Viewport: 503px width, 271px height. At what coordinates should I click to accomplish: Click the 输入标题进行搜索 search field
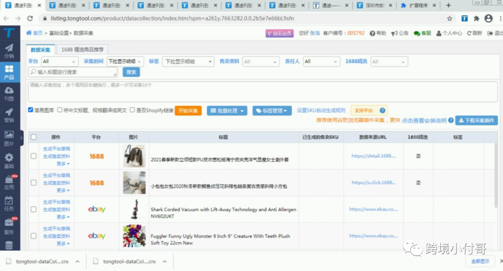click(73, 72)
